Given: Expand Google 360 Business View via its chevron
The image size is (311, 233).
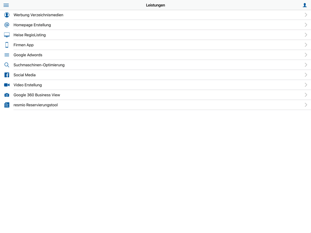Looking at the screenshot, I should [x=306, y=95].
